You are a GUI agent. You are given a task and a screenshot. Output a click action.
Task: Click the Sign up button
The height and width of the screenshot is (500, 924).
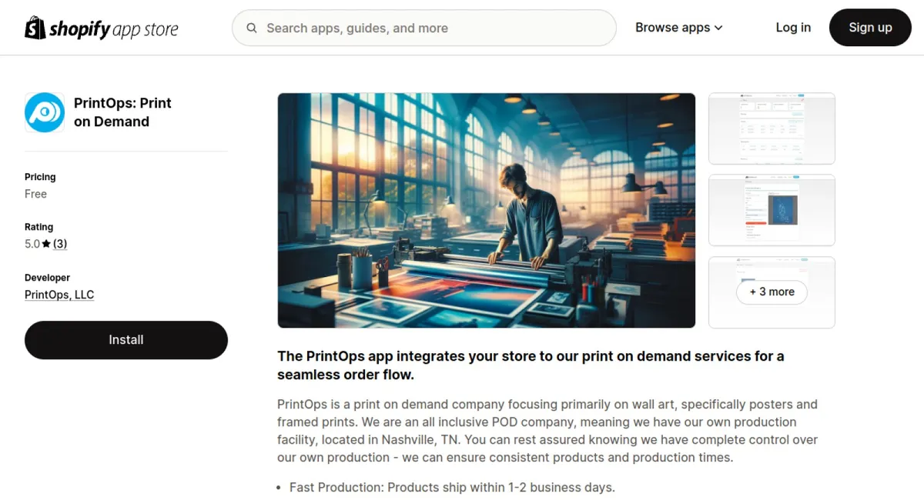pyautogui.click(x=870, y=28)
